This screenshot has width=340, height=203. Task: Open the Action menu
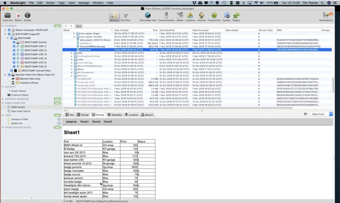click(50, 3)
